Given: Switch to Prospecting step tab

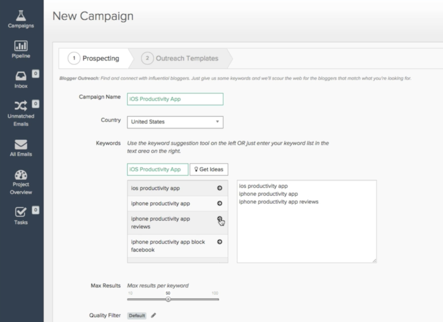Looking at the screenshot, I should (x=96, y=58).
